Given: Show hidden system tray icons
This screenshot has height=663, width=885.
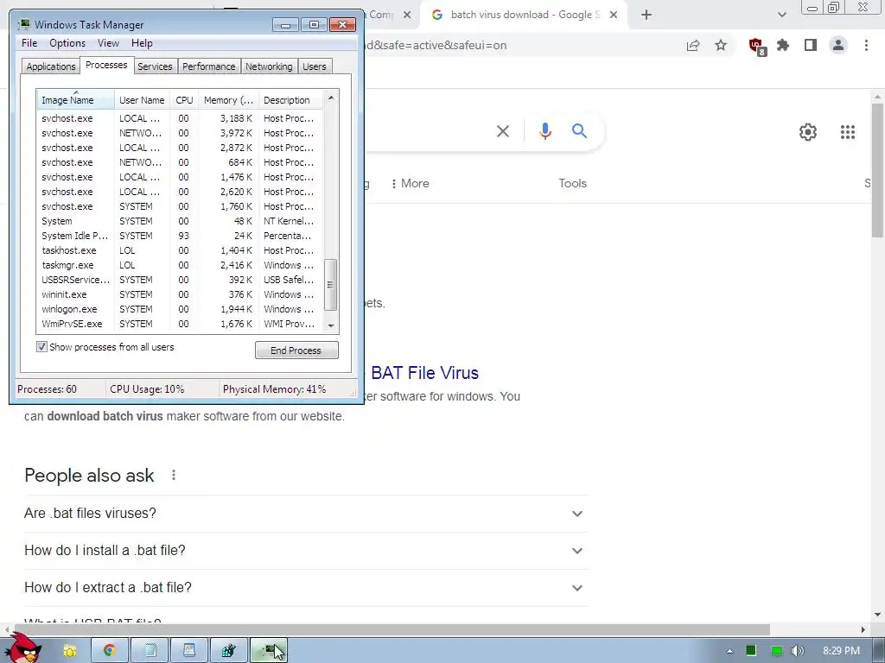Looking at the screenshot, I should tap(729, 651).
